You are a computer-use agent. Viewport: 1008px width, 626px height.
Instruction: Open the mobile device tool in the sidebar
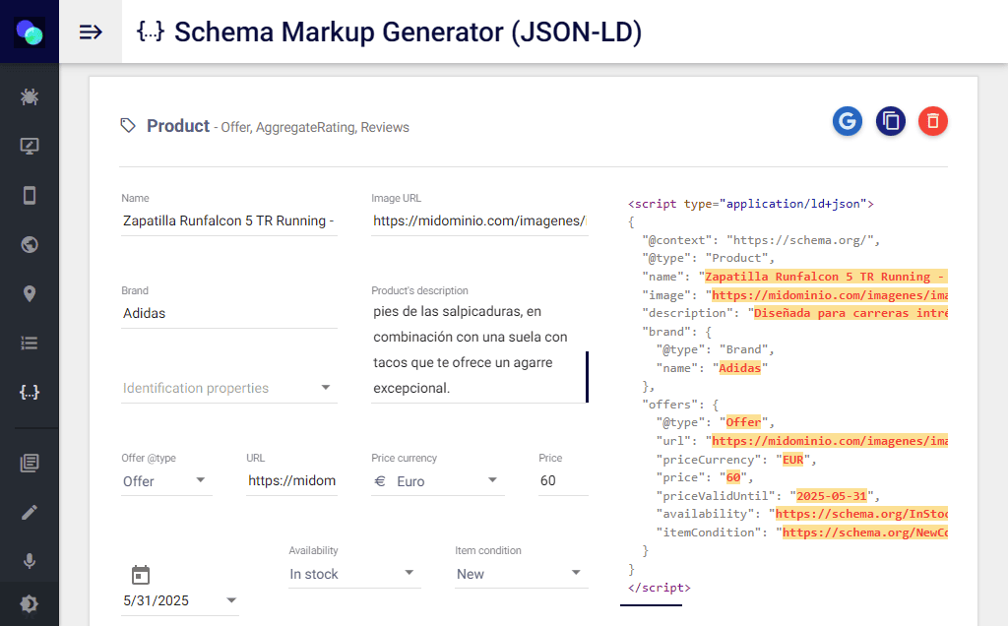coord(29,196)
